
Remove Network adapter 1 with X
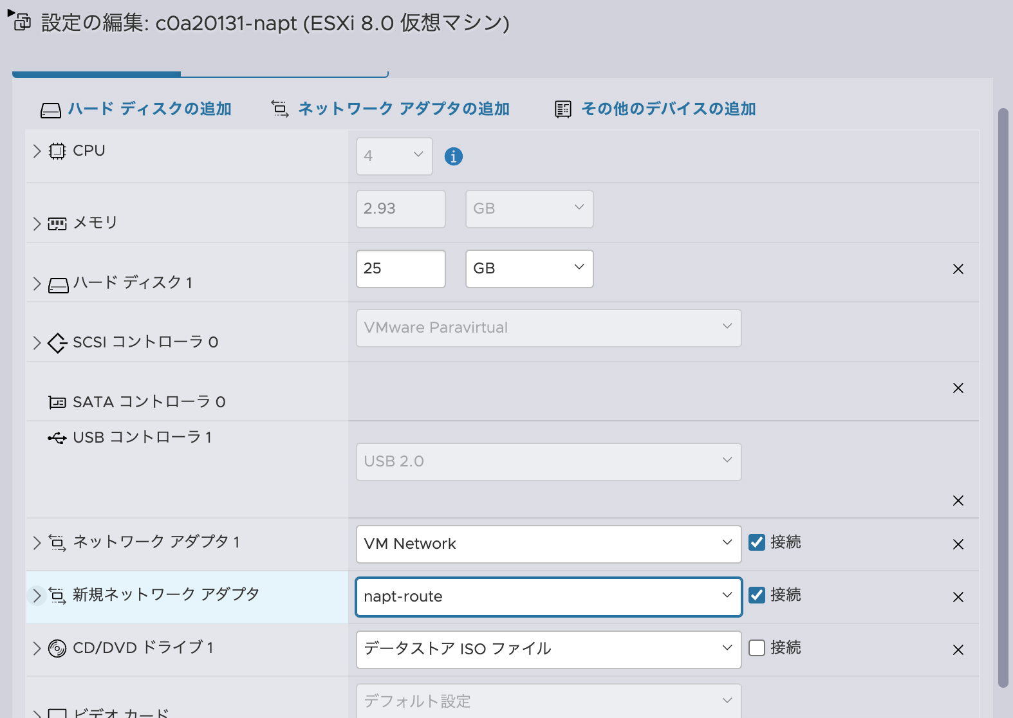tap(958, 544)
